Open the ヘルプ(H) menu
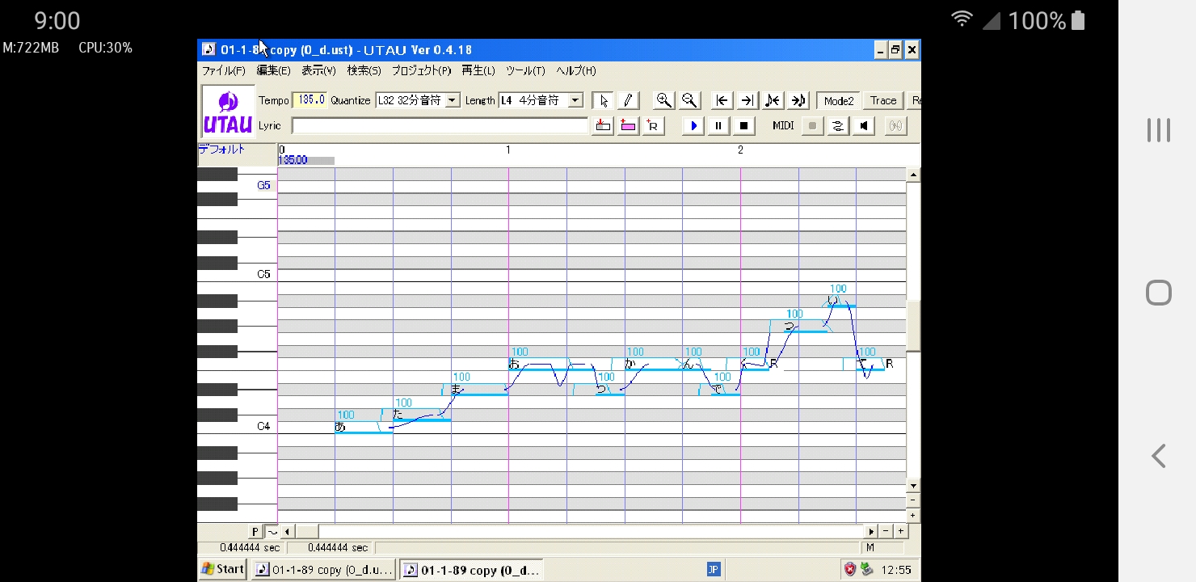This screenshot has height=582, width=1196. pos(575,70)
